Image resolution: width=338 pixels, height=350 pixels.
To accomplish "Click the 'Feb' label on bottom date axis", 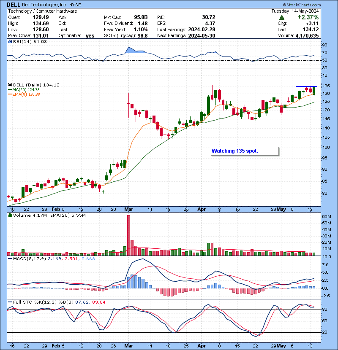I will point(56,346).
